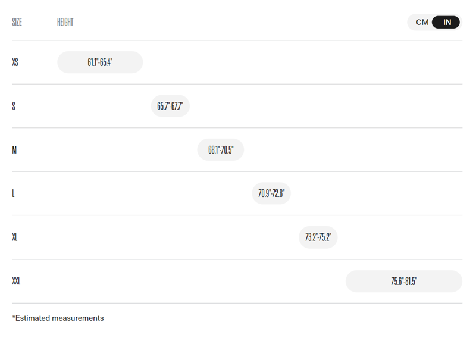This screenshot has height=344, width=476.
Task: Choose the 75.6"-81.5" height range
Action: click(x=403, y=281)
